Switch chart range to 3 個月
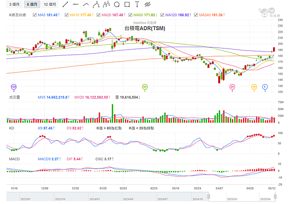 [14, 4]
